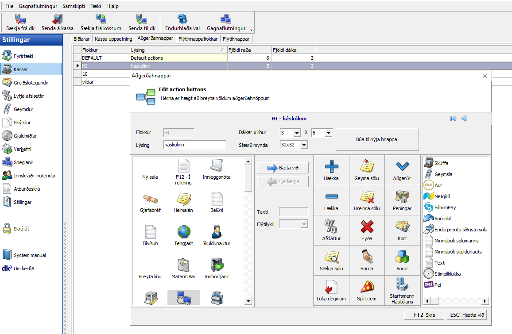512x334 pixels.
Task: Choose the Gjafabréf icon in list
Action: [150, 199]
